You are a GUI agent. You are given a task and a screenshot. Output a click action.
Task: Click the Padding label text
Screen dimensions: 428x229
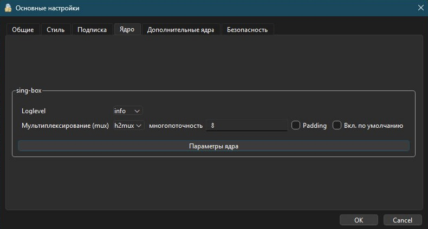click(314, 126)
